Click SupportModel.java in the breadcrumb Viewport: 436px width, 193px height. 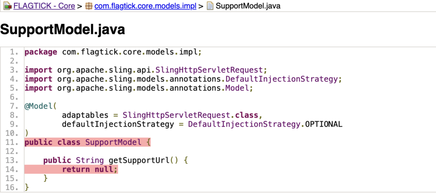tap(248, 6)
